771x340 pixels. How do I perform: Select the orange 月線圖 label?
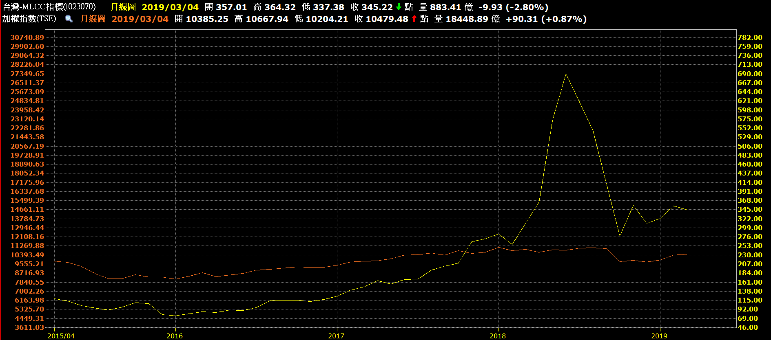(93, 19)
